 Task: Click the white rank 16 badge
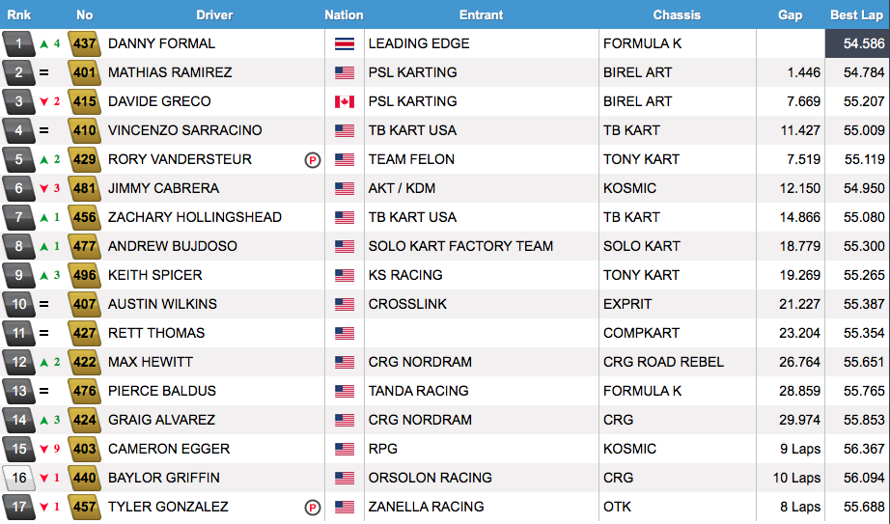pyautogui.click(x=18, y=478)
